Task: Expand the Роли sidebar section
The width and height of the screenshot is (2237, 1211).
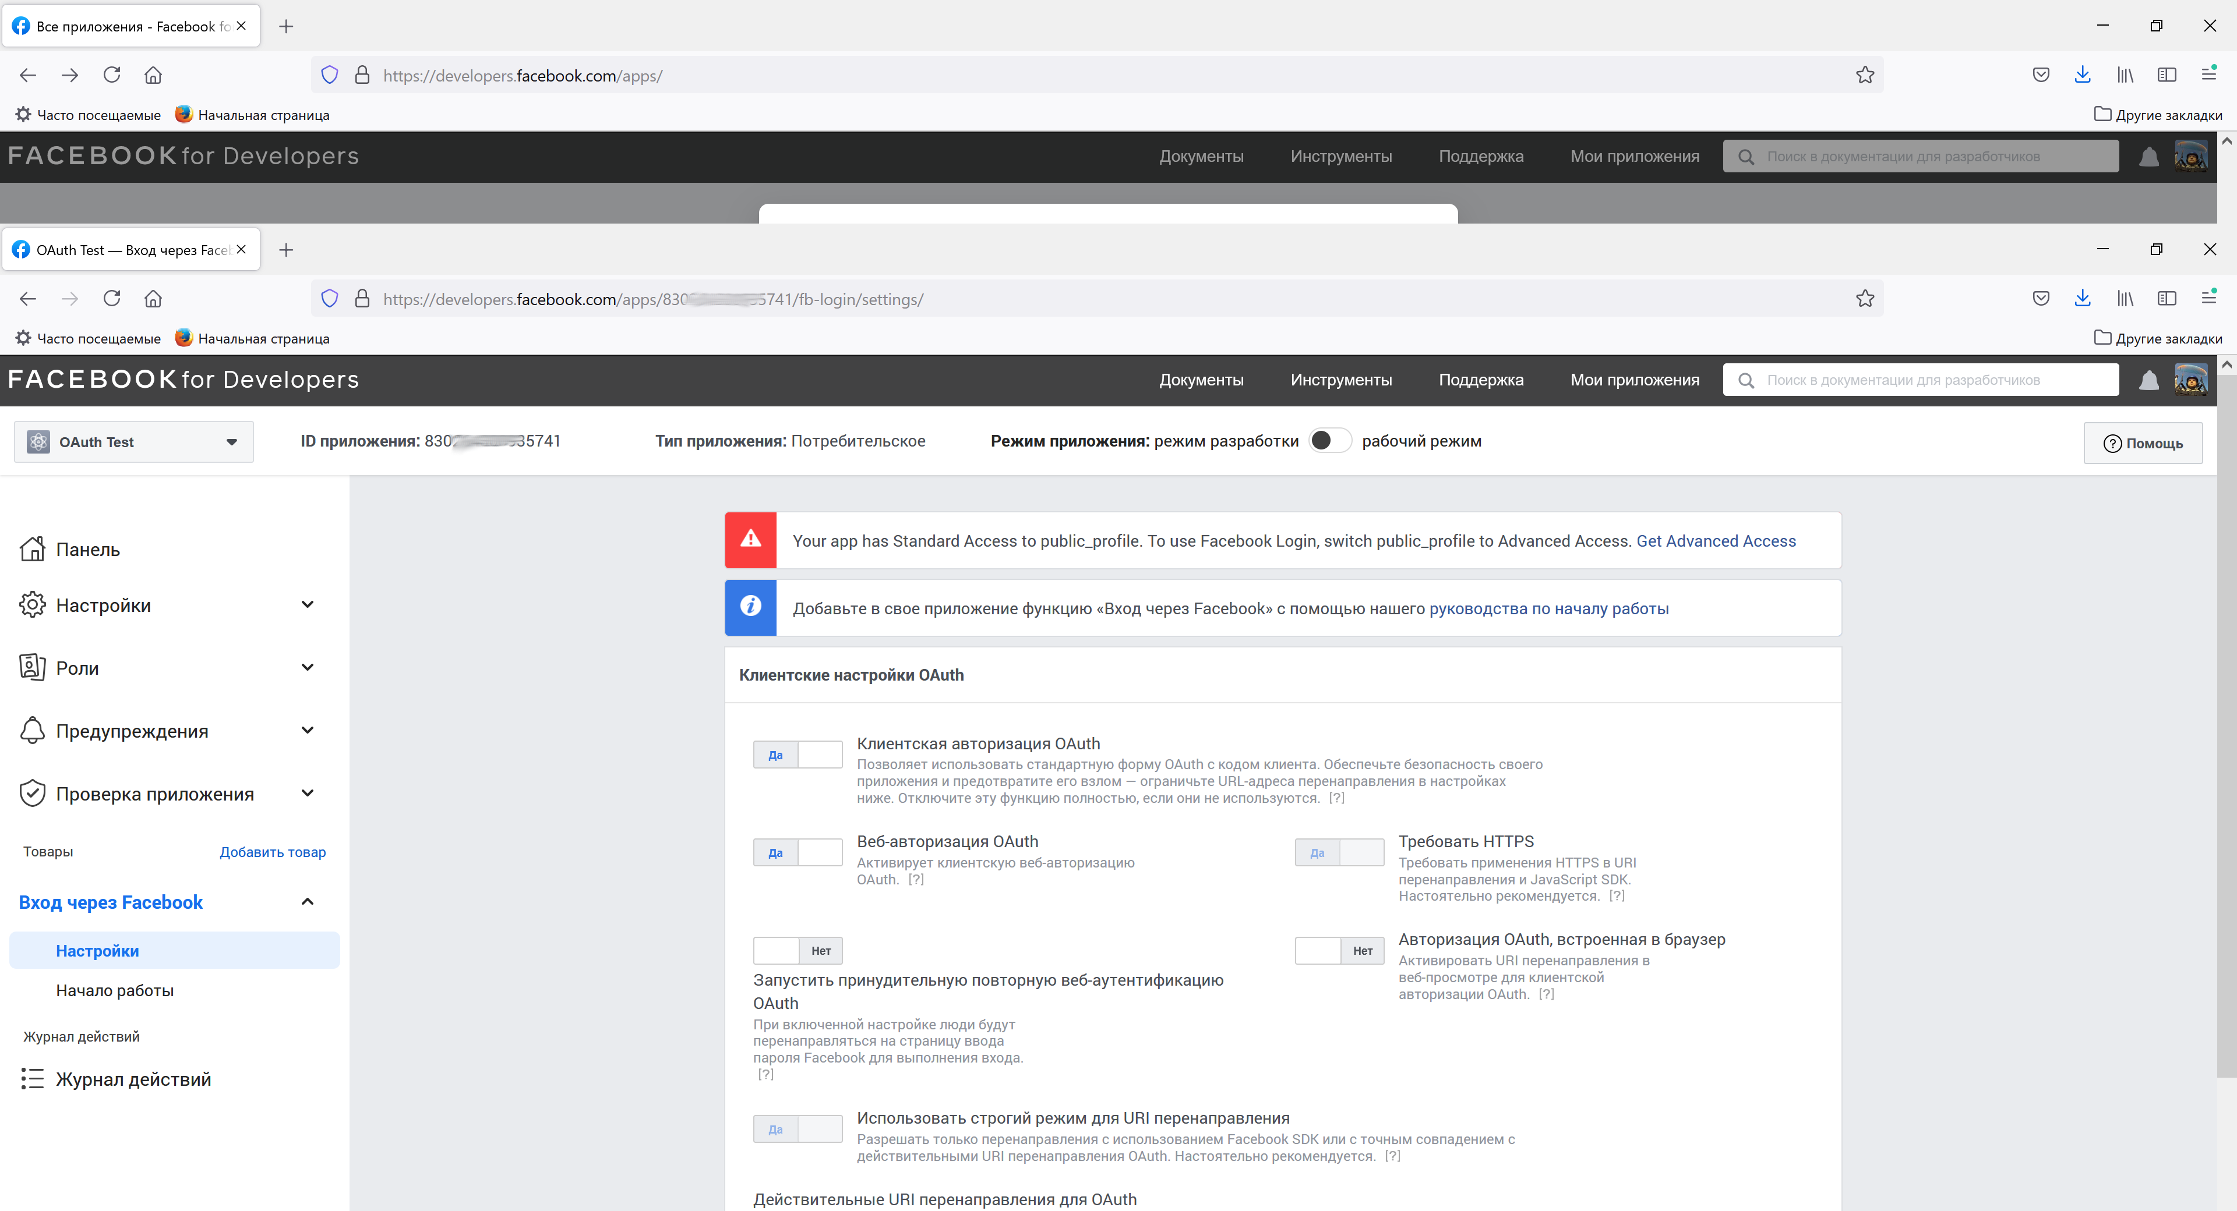Action: click(x=308, y=668)
